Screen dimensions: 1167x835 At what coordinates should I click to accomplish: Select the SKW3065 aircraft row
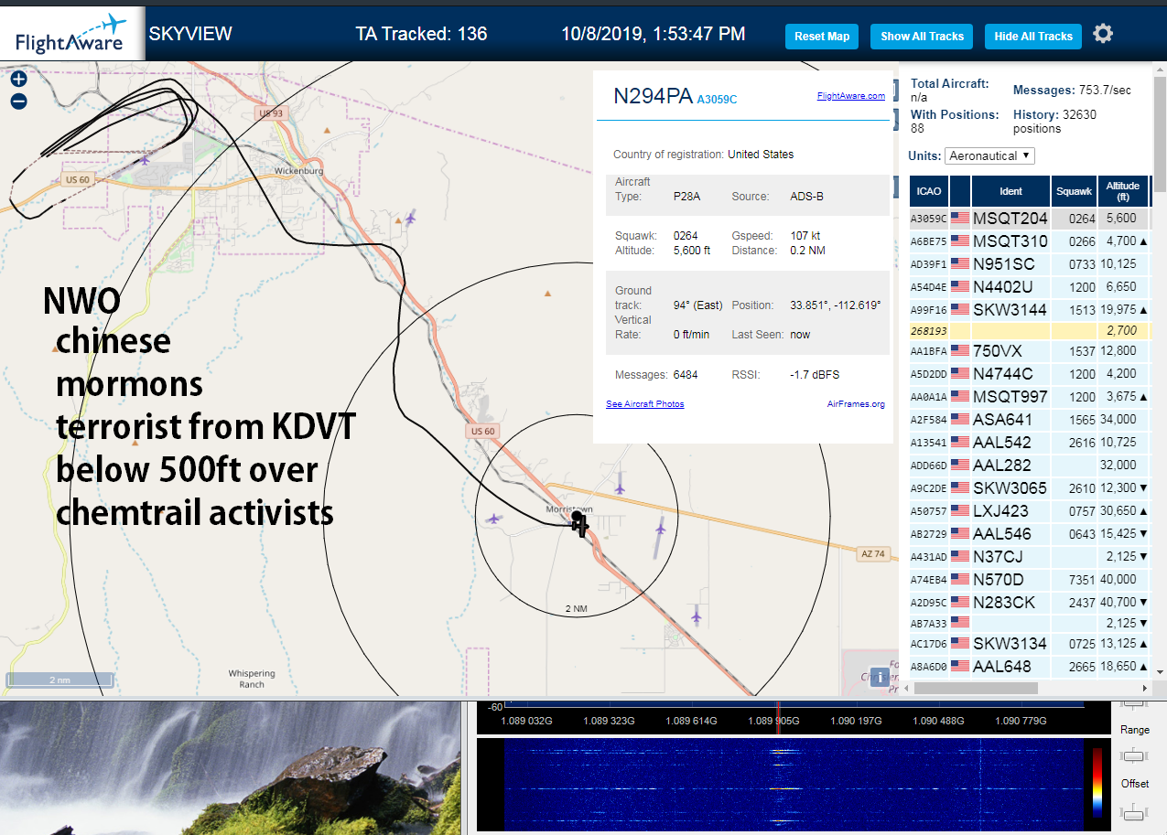pyautogui.click(x=1030, y=488)
